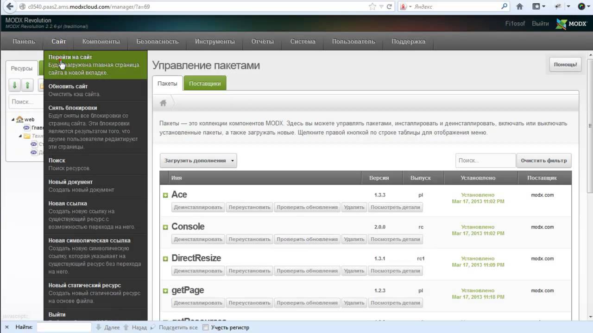The image size is (593, 333).
Task: Click the MODX logo
Action: [571, 24]
